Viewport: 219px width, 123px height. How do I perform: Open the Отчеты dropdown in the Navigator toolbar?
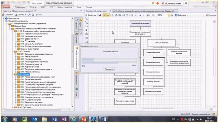click(x=21, y=15)
